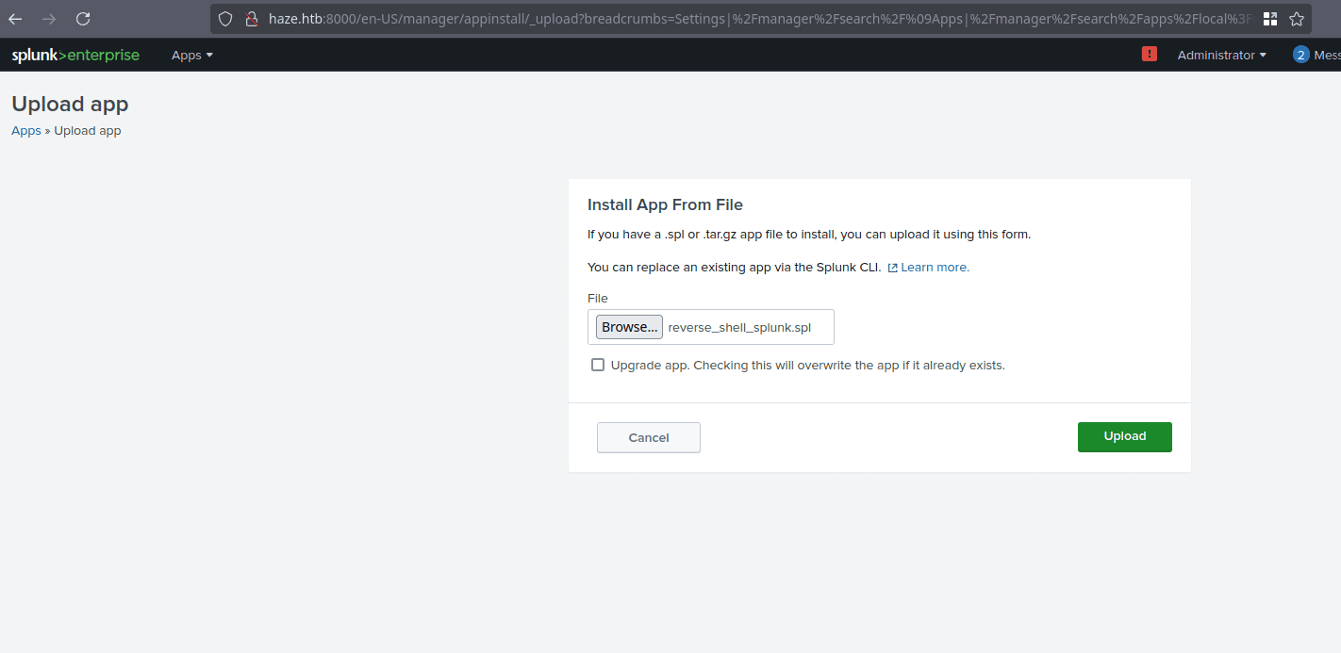Cancel the app installation form

[649, 438]
